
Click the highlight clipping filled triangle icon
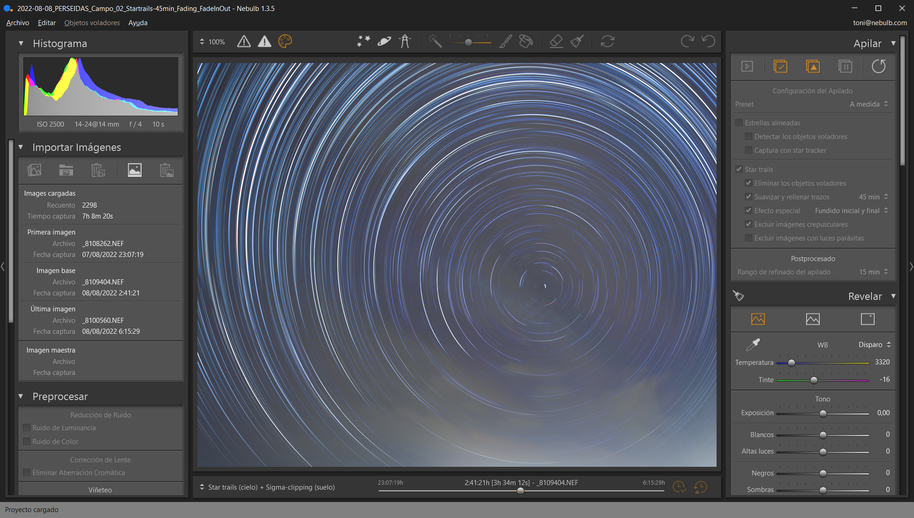265,42
